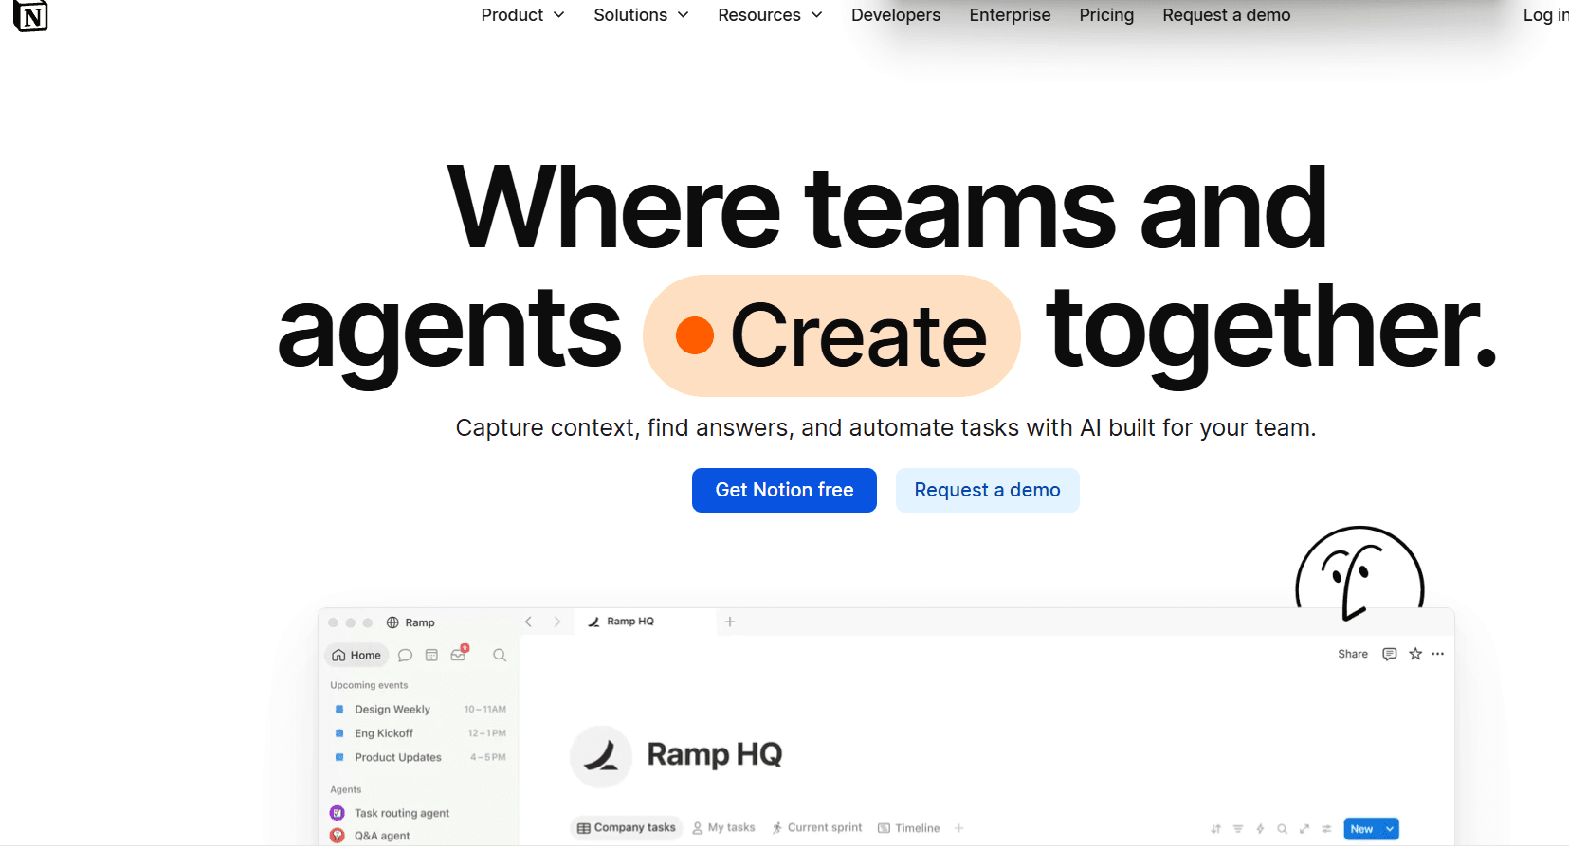Viewport: 1569px width, 848px height.
Task: Open the Pricing link
Action: (1106, 15)
